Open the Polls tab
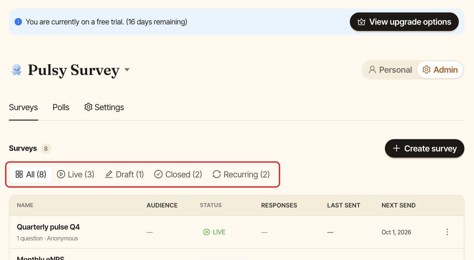474x260 pixels. (61, 107)
